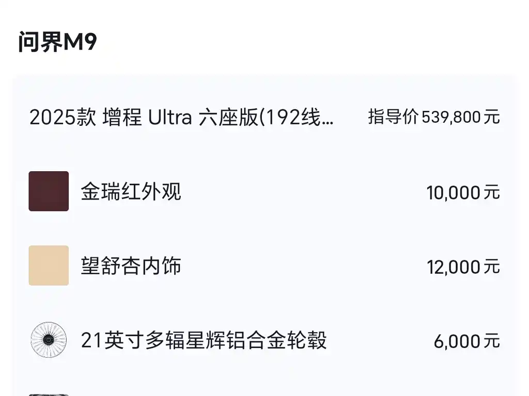Select the 21-inch multi-spoke wheel icon
529x396 pixels.
(49, 340)
